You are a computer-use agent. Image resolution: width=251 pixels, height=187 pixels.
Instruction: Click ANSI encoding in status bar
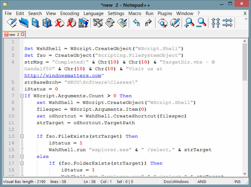click(x=202, y=182)
